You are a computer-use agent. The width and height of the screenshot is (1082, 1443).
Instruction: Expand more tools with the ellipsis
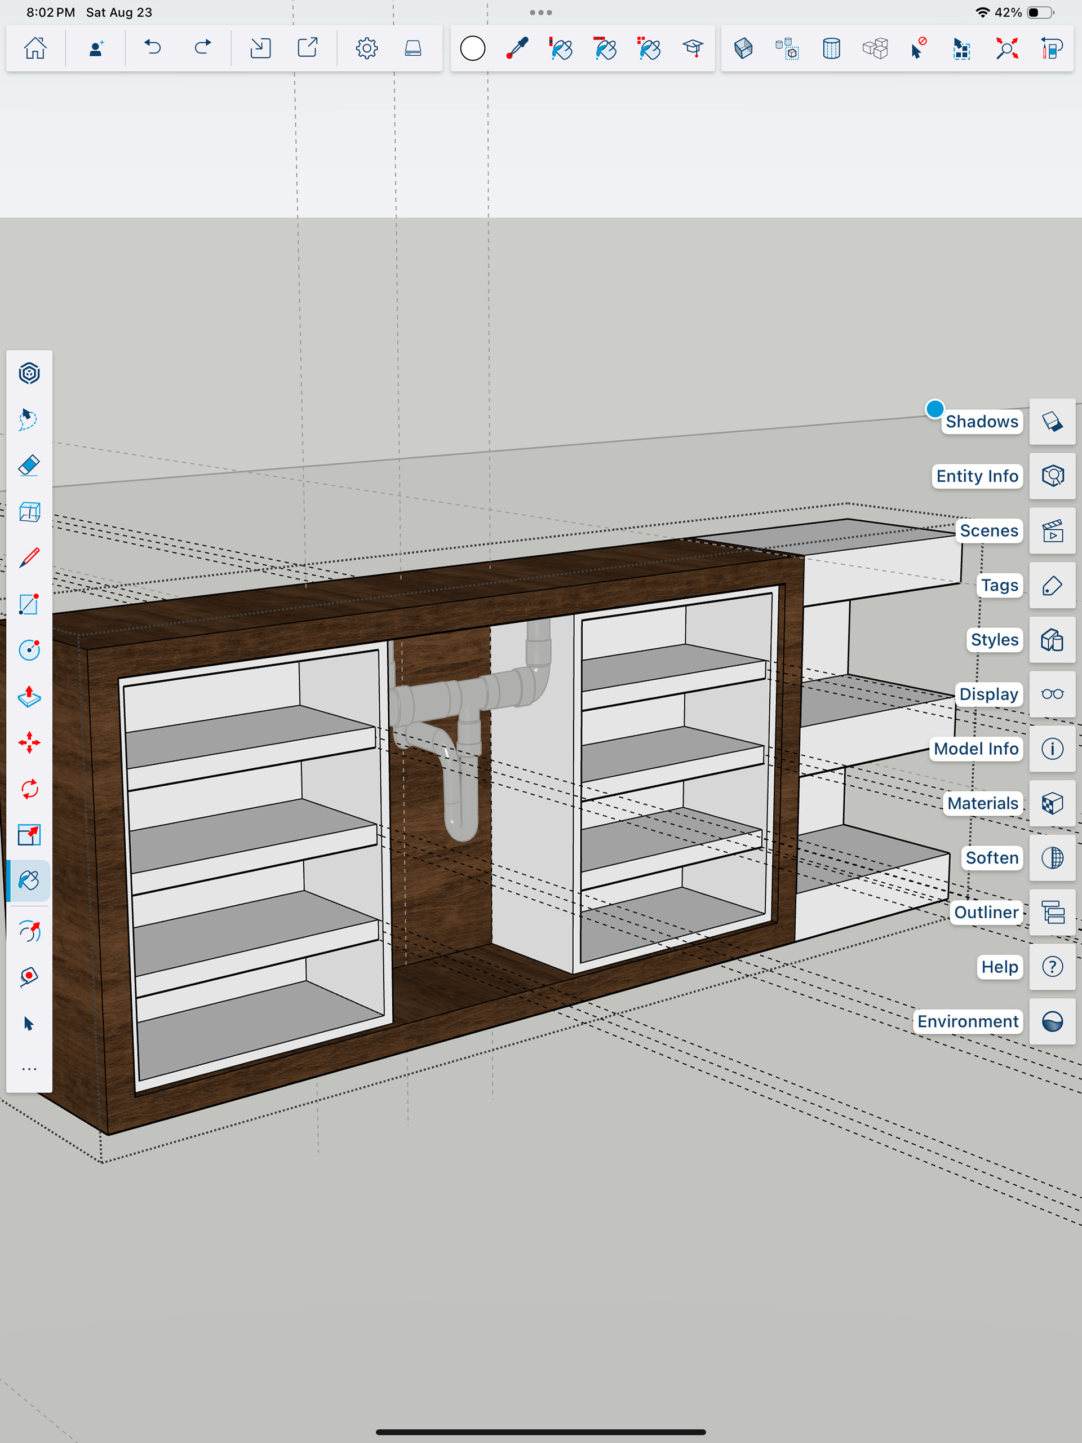click(29, 1069)
